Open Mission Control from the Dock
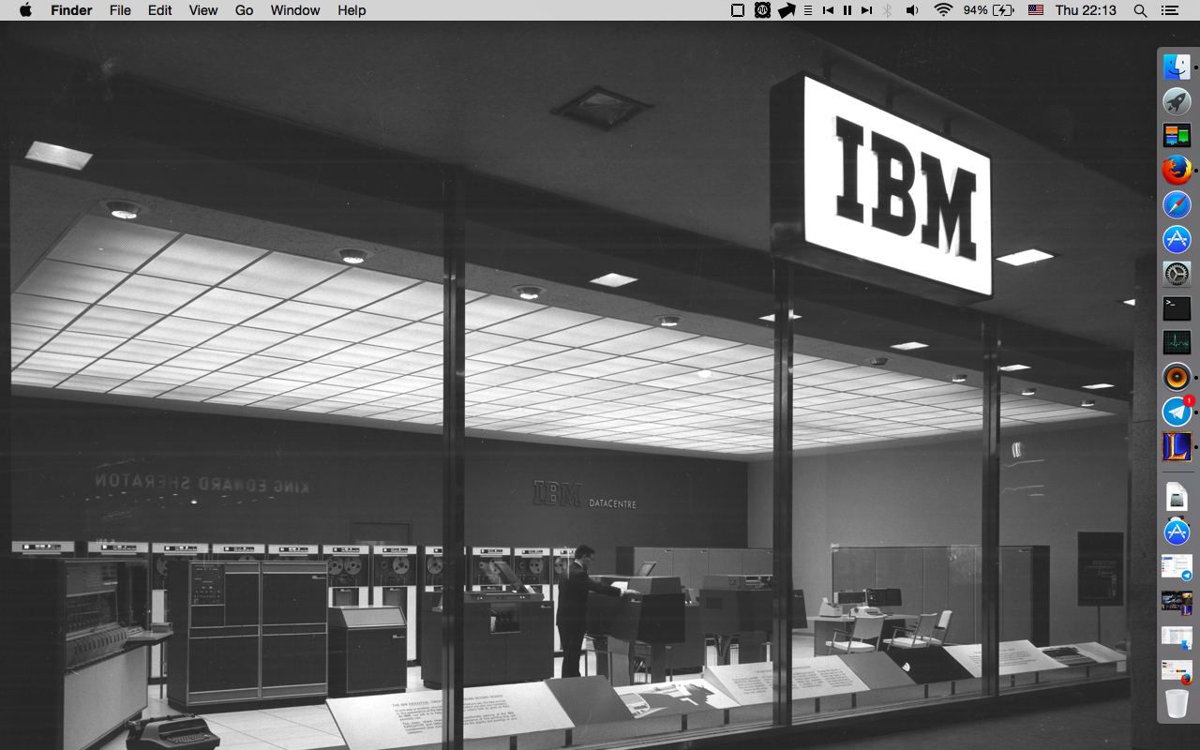 [x=1177, y=136]
